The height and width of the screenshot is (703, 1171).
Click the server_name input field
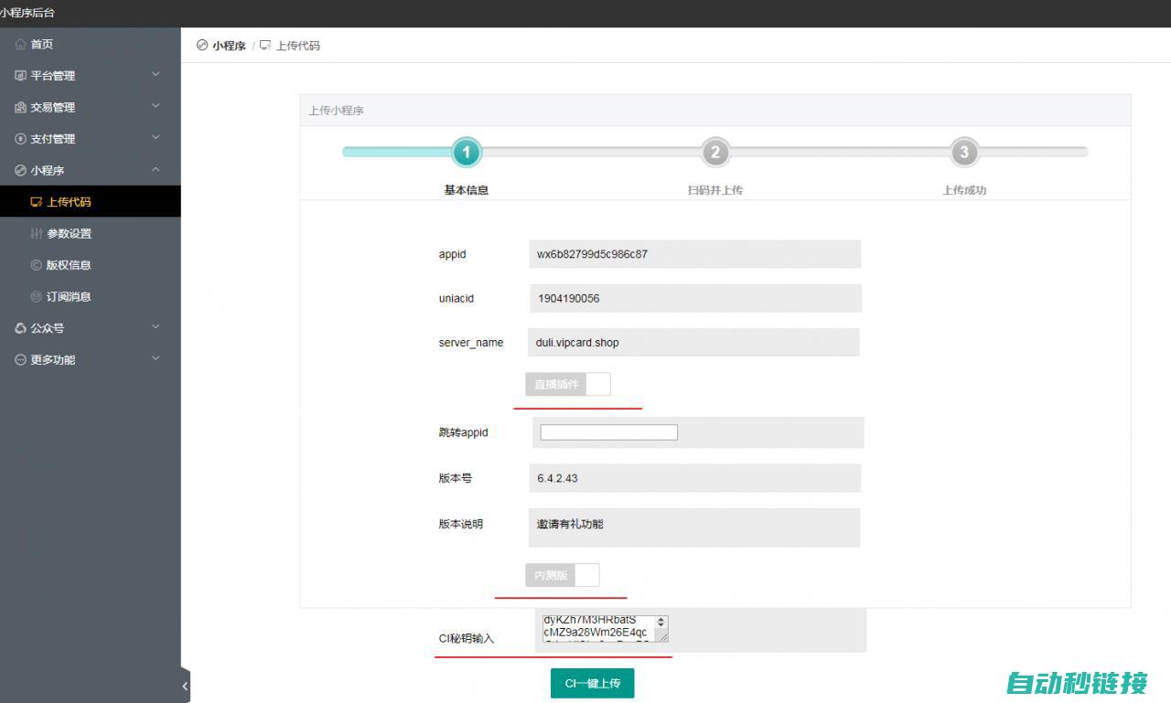(694, 343)
